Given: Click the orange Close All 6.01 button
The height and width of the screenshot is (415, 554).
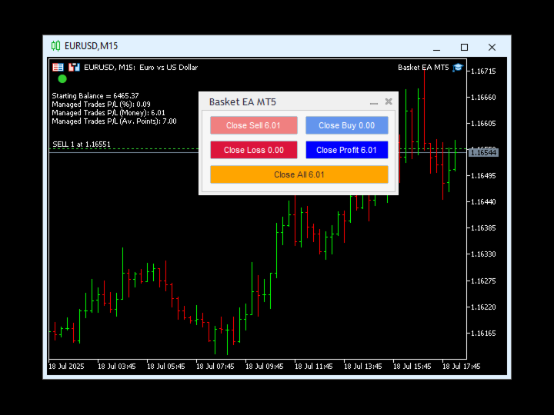Looking at the screenshot, I should pyautogui.click(x=299, y=174).
